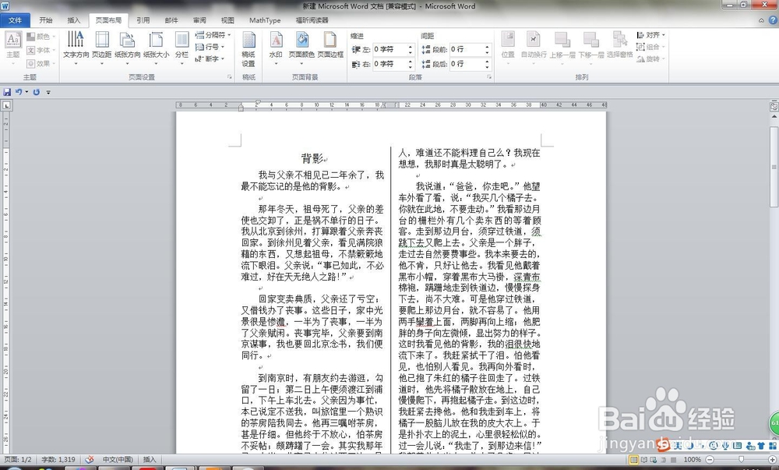Zoom out with the minus button
Viewport: 779px width, 470px height.
point(710,460)
